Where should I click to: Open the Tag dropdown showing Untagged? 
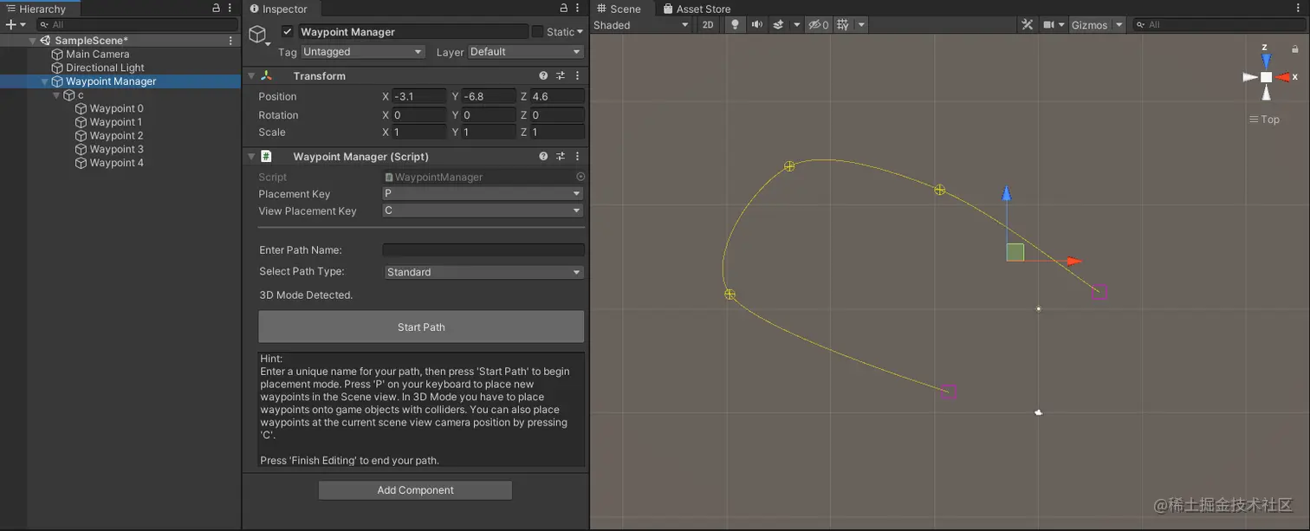coord(362,52)
